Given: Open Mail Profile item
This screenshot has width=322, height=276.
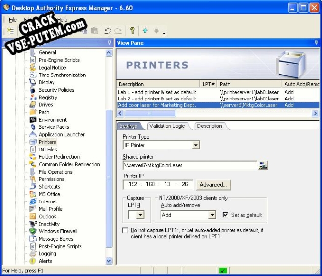Looking at the screenshot, I should click(51, 209).
